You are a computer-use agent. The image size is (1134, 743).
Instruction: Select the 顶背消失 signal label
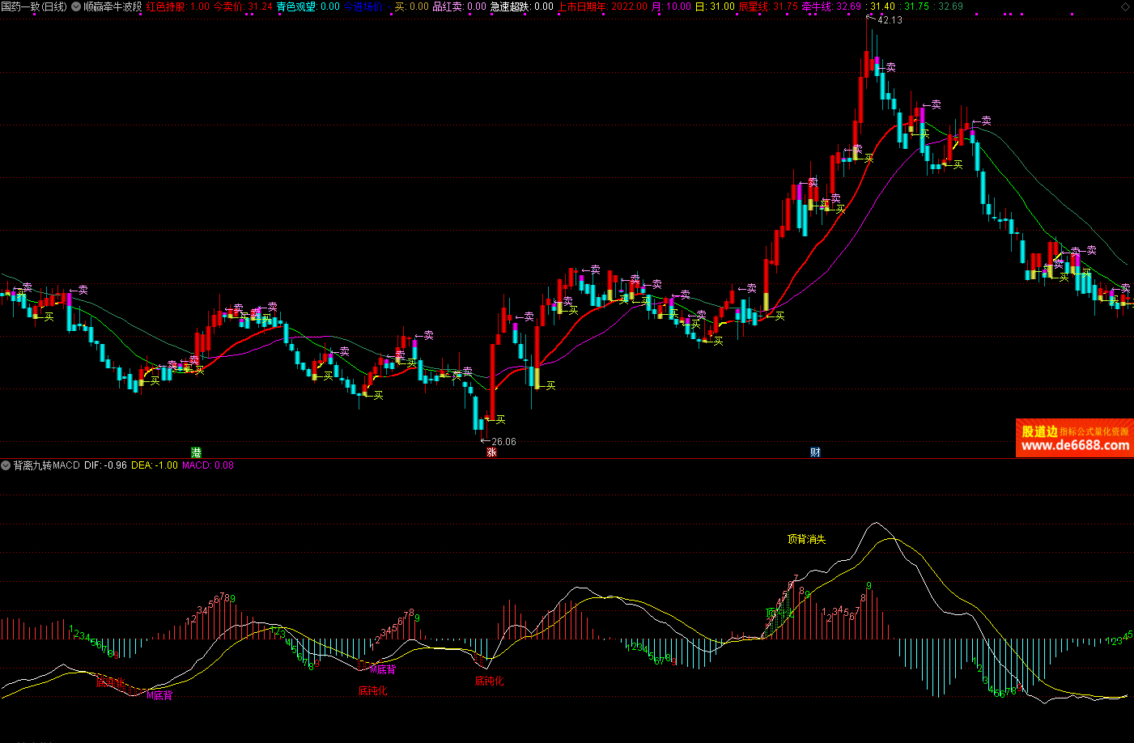[x=806, y=539]
